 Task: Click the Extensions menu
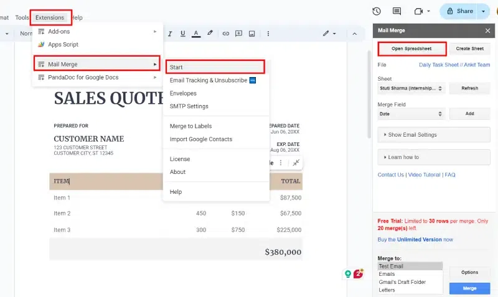point(50,18)
